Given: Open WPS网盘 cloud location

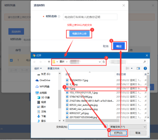Looking at the screenshot, I should point(42,87).
